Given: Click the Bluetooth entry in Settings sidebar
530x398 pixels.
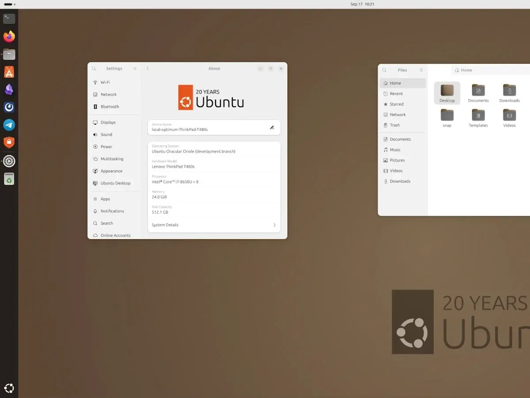Looking at the screenshot, I should click(x=110, y=107).
